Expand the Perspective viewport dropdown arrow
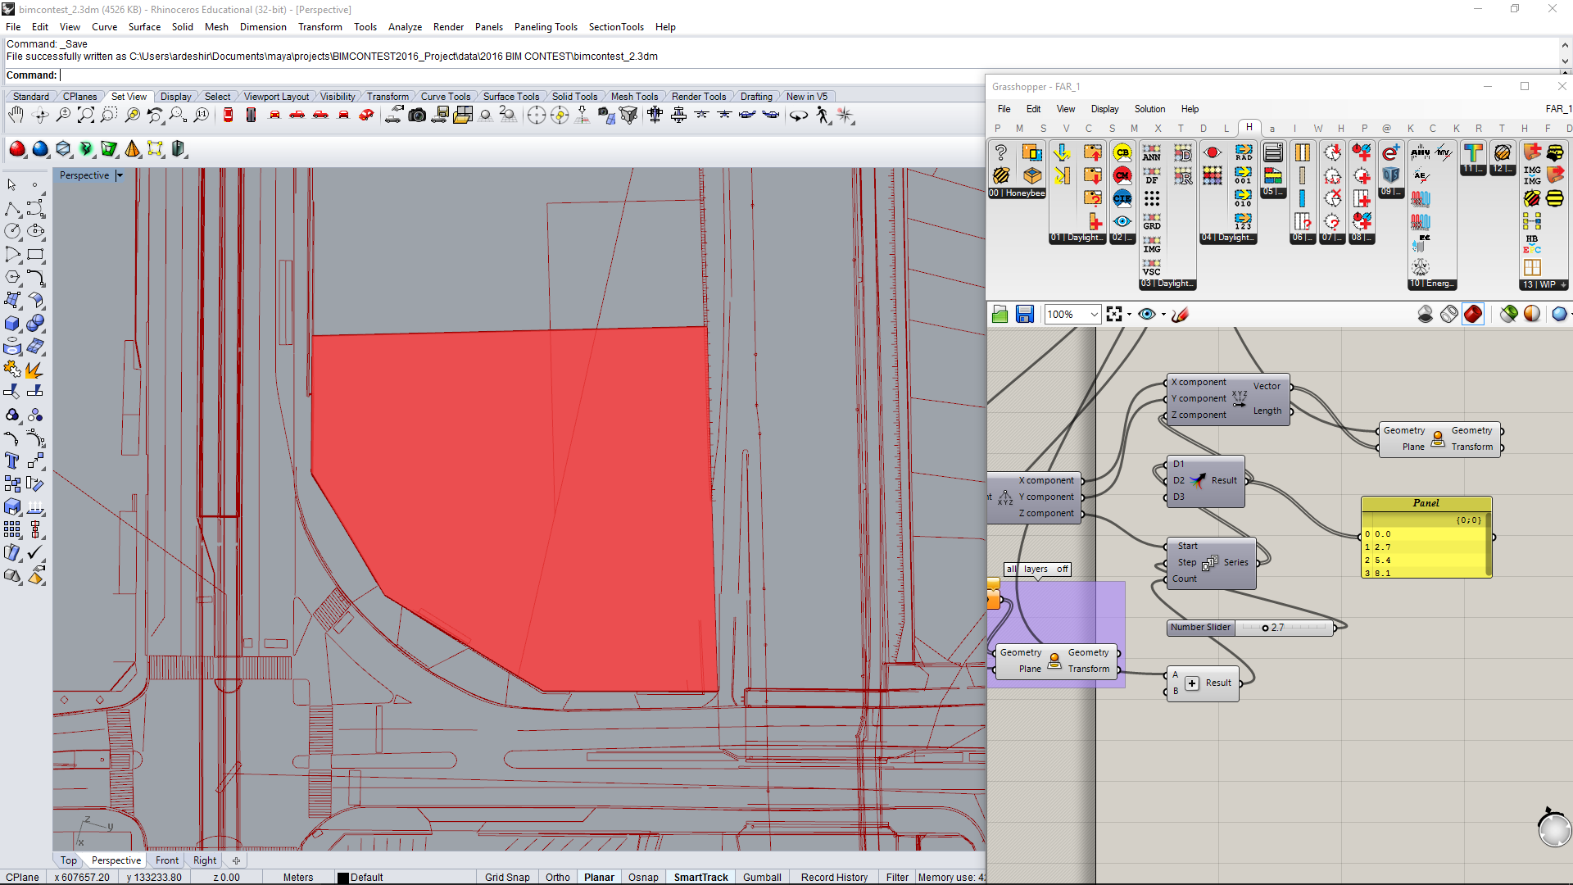Viewport: 1573px width, 885px height. (120, 175)
